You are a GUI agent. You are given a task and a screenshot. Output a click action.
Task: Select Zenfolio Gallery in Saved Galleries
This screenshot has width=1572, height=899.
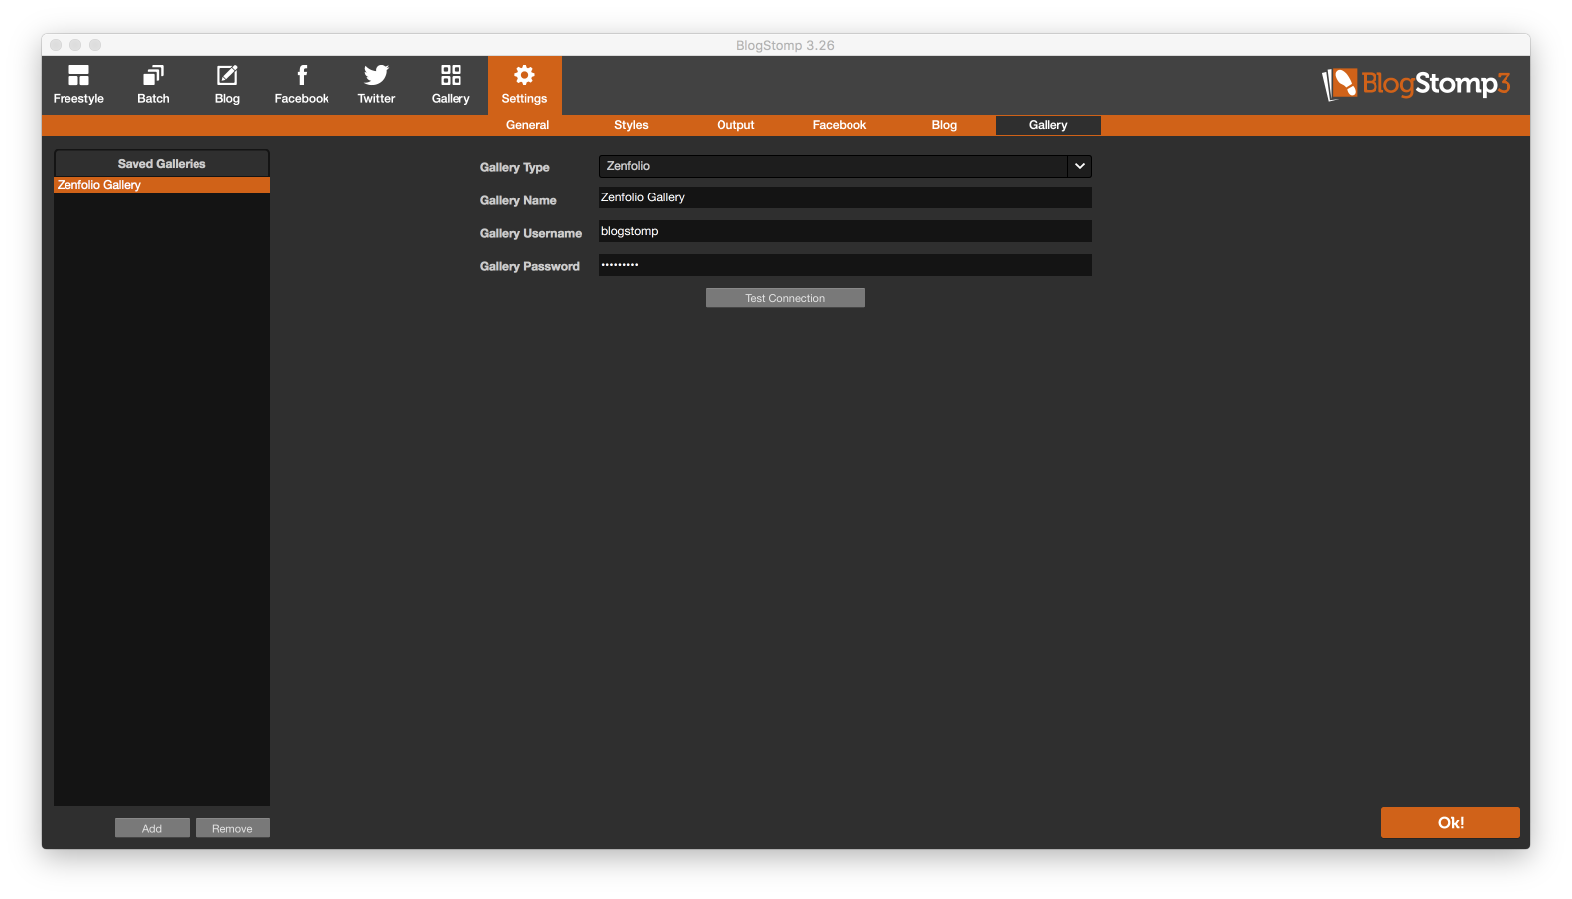pyautogui.click(x=162, y=185)
